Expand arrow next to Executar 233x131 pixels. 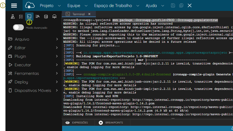pyautogui.click(x=57, y=65)
